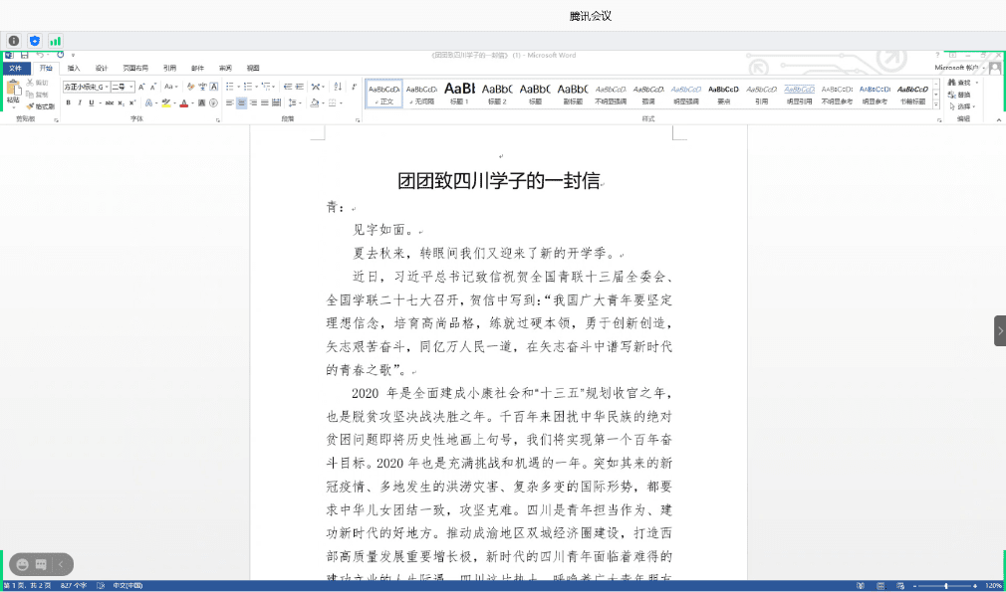Screen dimensions: 1006x592
Task: Apply distributed alignment
Action: coord(276,103)
